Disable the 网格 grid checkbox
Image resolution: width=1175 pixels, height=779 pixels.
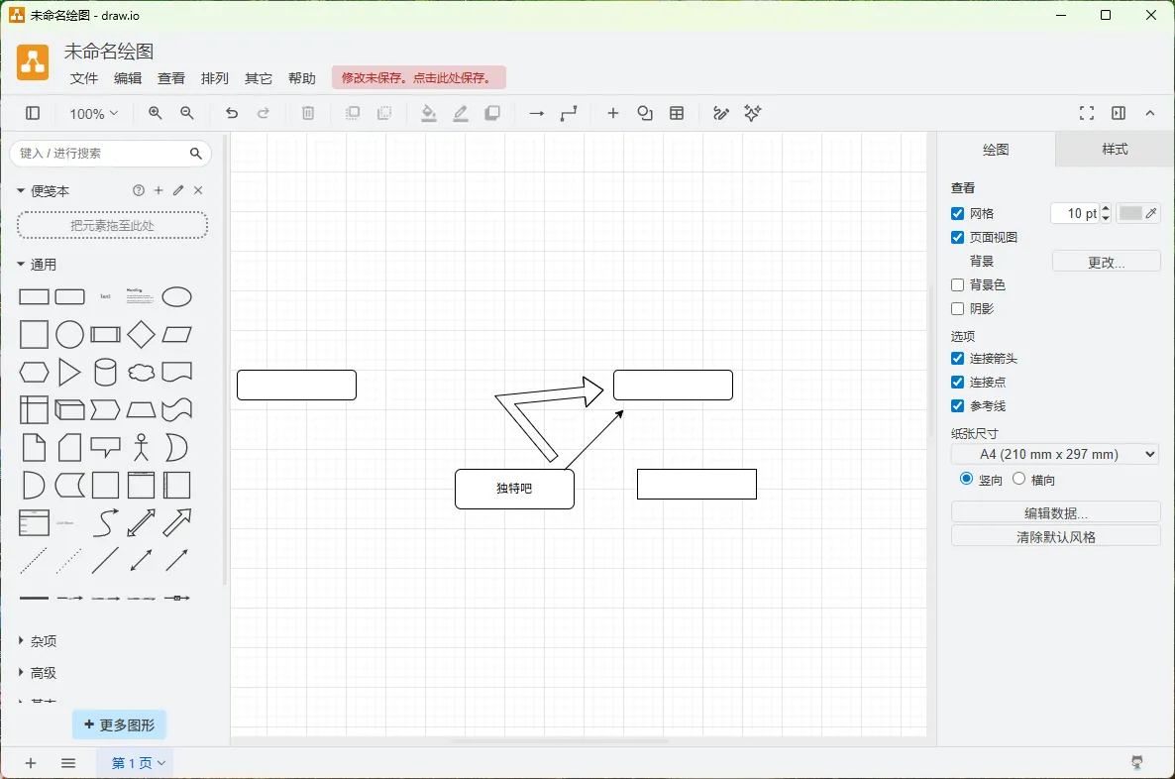[957, 212]
